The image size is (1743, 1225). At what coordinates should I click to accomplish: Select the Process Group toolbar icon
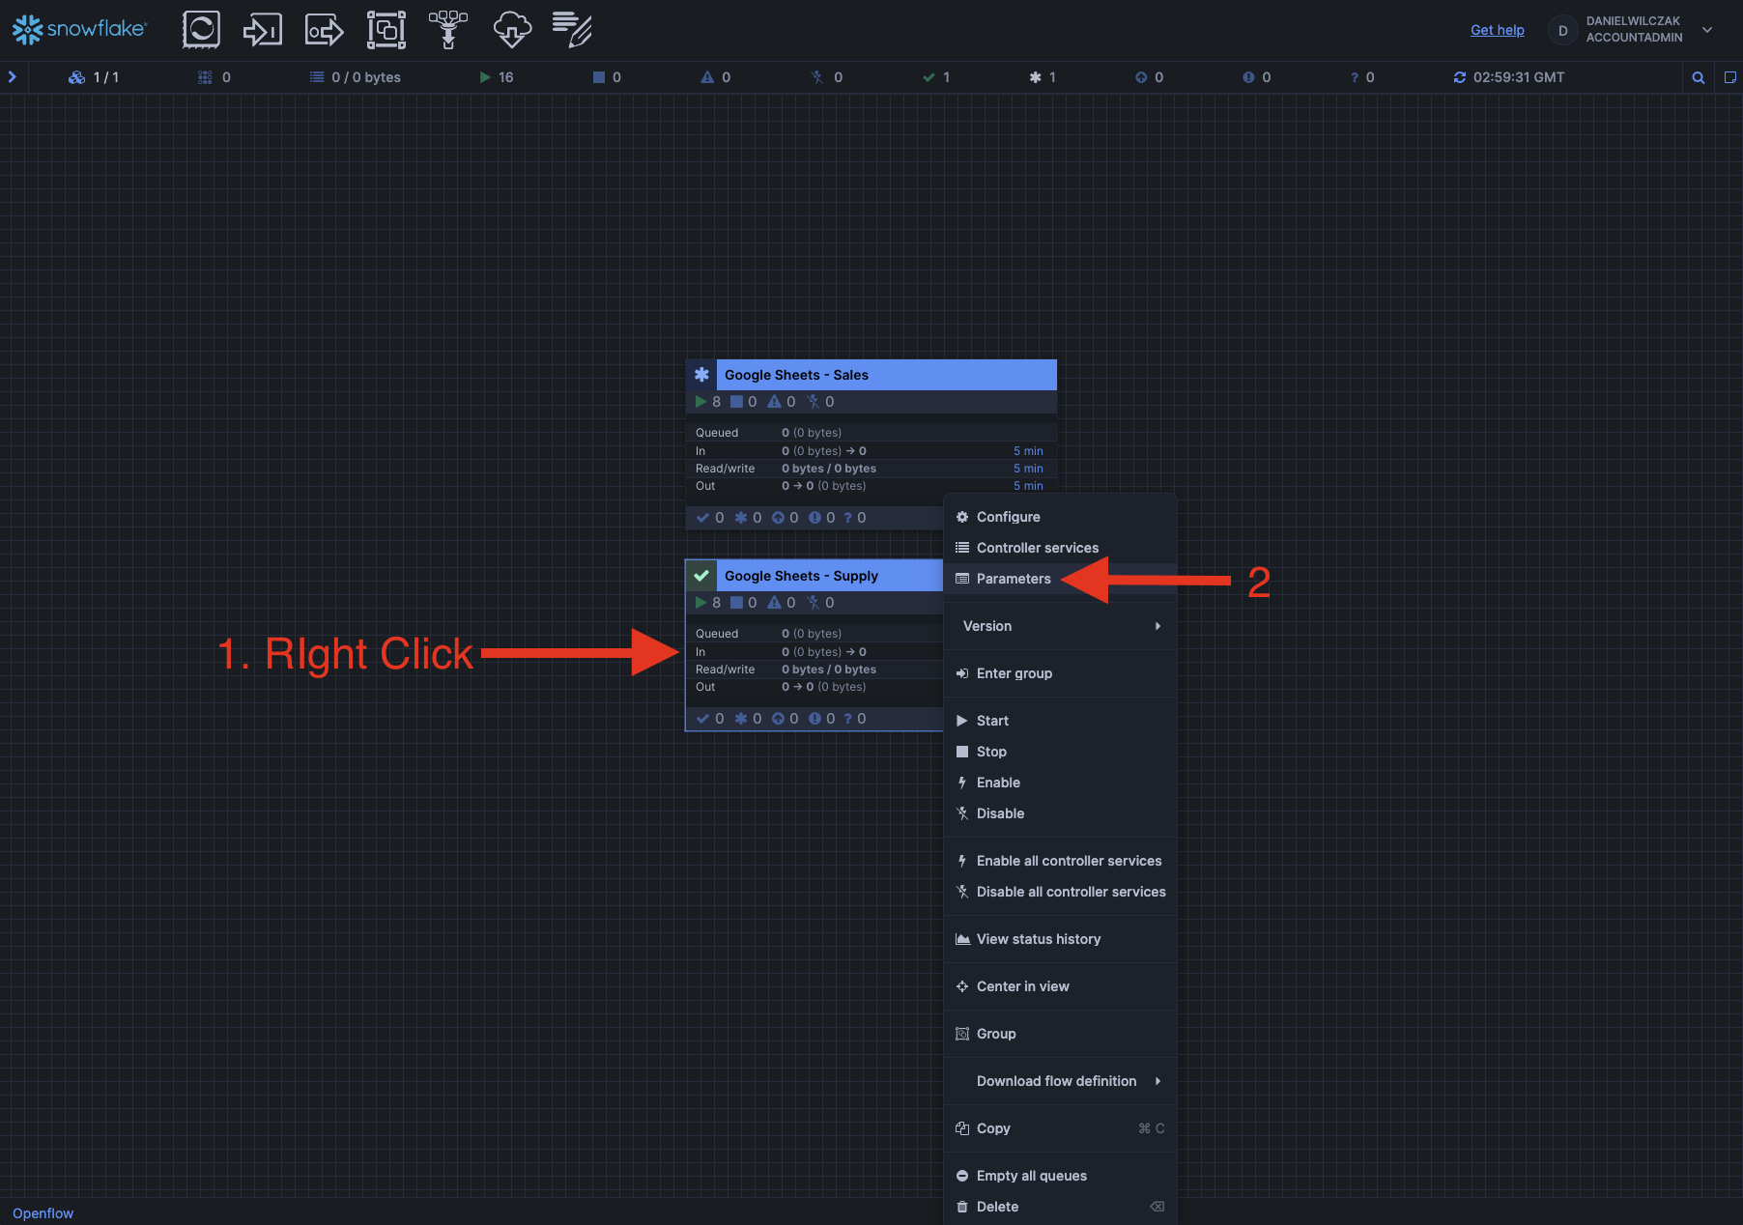(386, 30)
